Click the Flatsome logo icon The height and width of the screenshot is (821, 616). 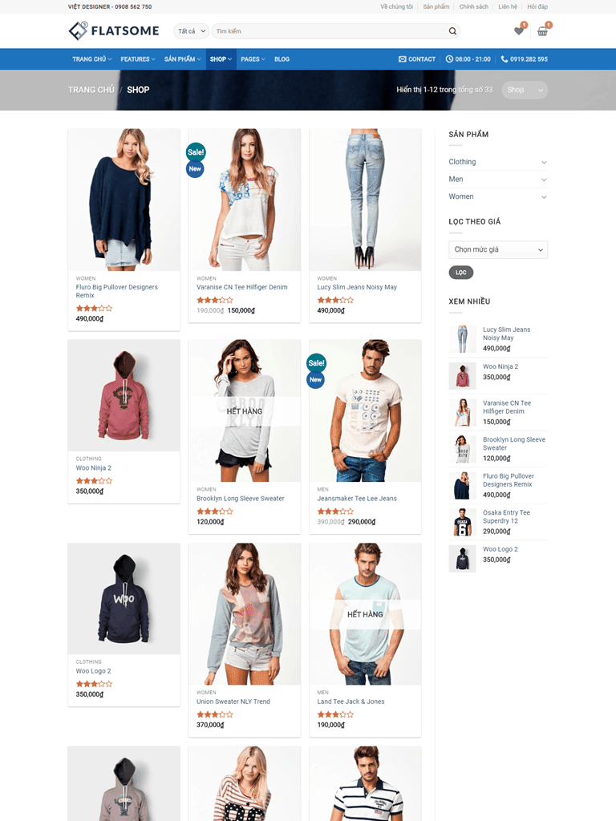[78, 31]
